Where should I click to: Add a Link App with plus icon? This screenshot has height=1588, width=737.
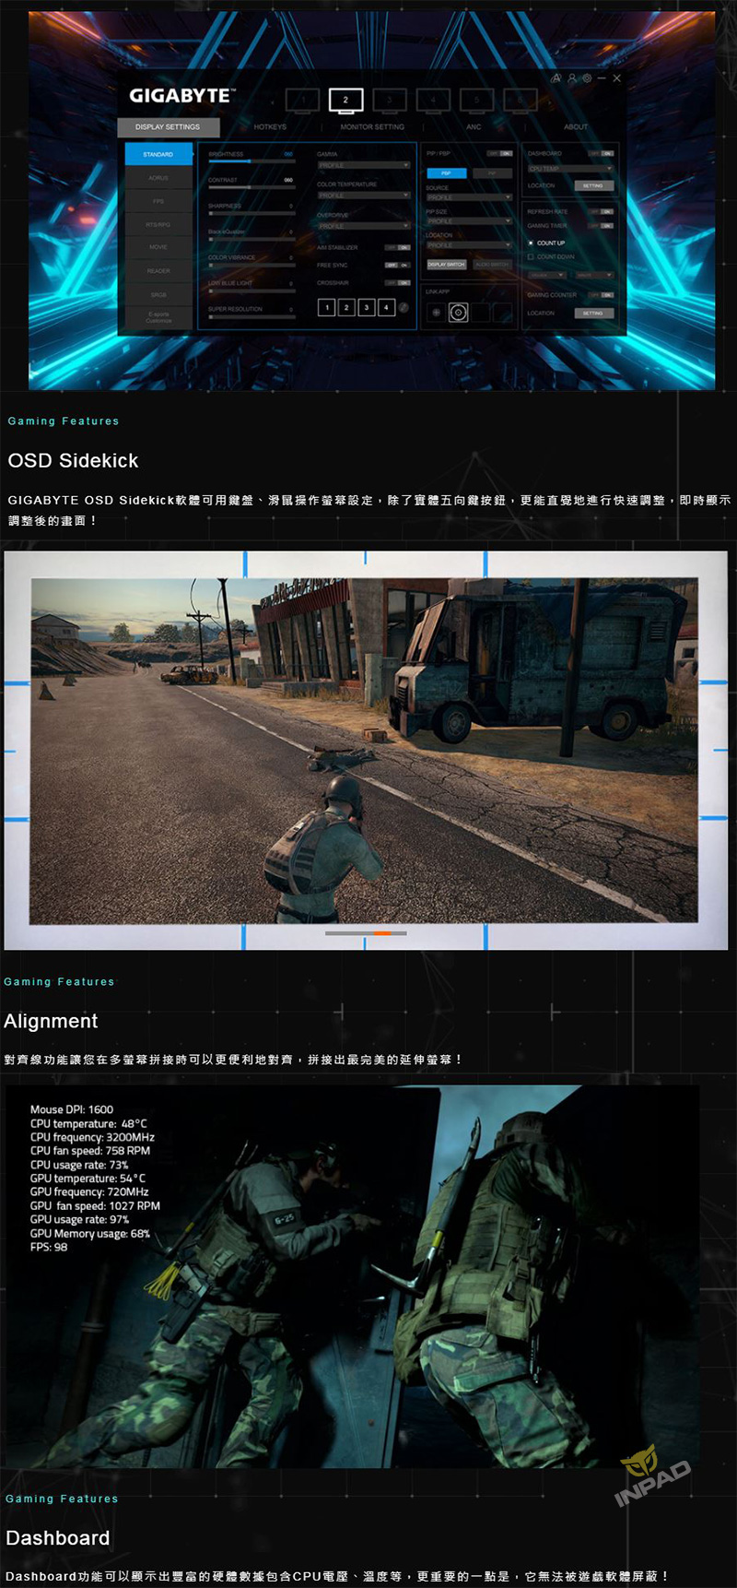437,313
